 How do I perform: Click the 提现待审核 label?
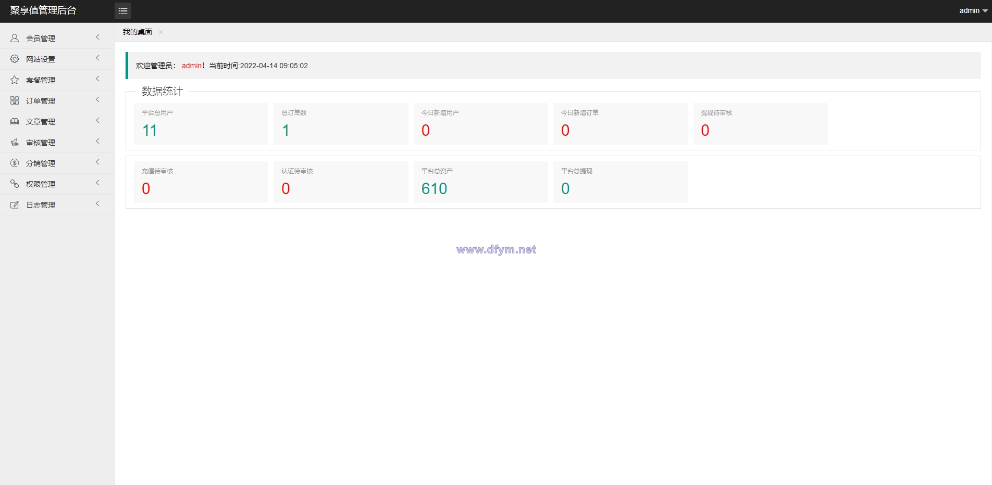tap(716, 112)
